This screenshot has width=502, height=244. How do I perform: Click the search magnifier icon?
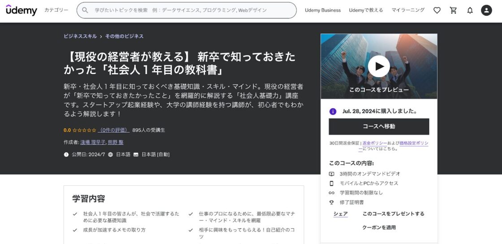[x=85, y=10]
